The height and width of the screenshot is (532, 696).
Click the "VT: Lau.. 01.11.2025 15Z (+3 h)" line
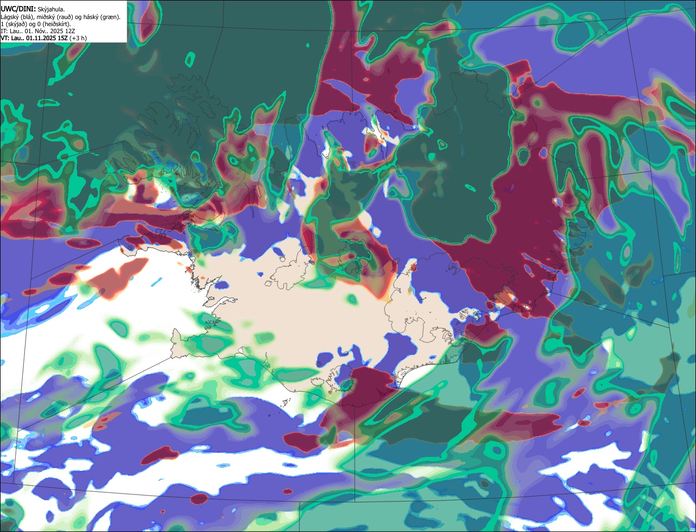pyautogui.click(x=43, y=38)
